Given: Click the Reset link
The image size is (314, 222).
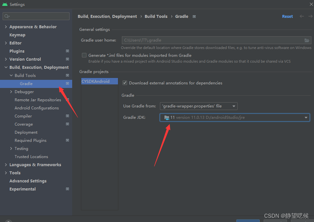Looking at the screenshot, I should pyautogui.click(x=287, y=16).
